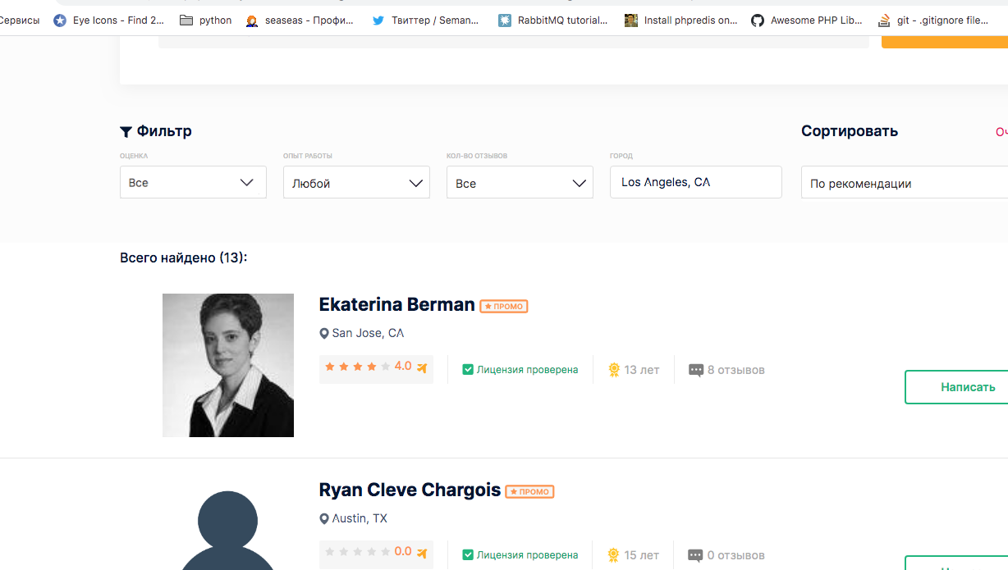Viewport: 1008px width, 570px height.
Task: Click the city field containing Los Angeles, CA
Action: pos(695,182)
